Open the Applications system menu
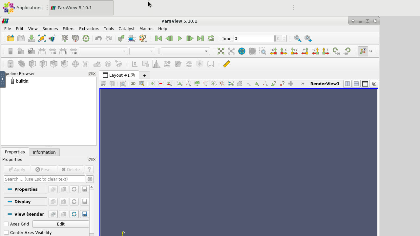The width and height of the screenshot is (420, 236). (23, 8)
